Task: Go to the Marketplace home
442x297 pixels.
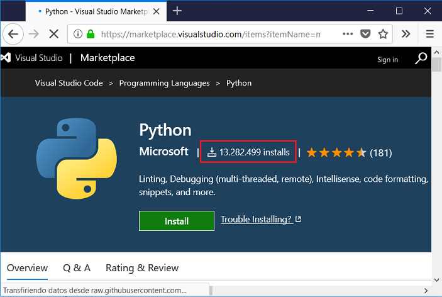Action: point(108,58)
